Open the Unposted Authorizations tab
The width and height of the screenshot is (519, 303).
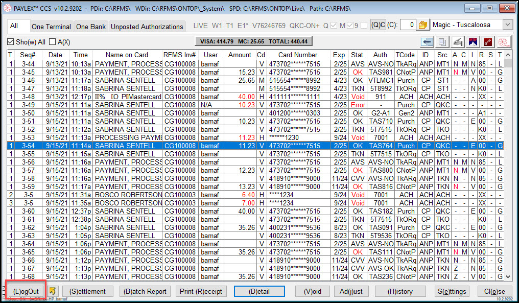tap(147, 27)
